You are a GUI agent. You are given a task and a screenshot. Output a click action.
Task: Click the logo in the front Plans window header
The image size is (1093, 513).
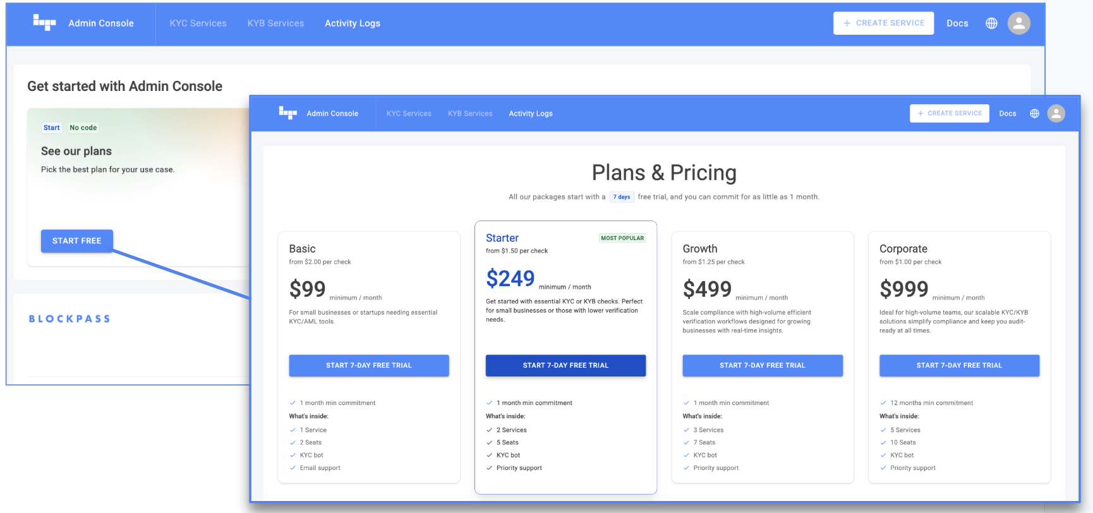pos(287,113)
